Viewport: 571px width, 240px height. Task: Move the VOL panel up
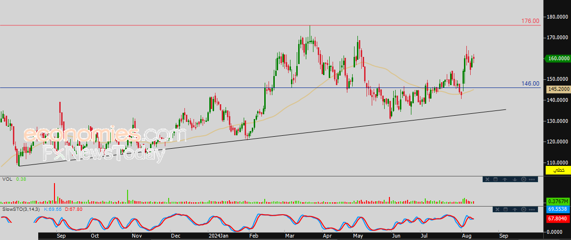pyautogui.click(x=505, y=179)
